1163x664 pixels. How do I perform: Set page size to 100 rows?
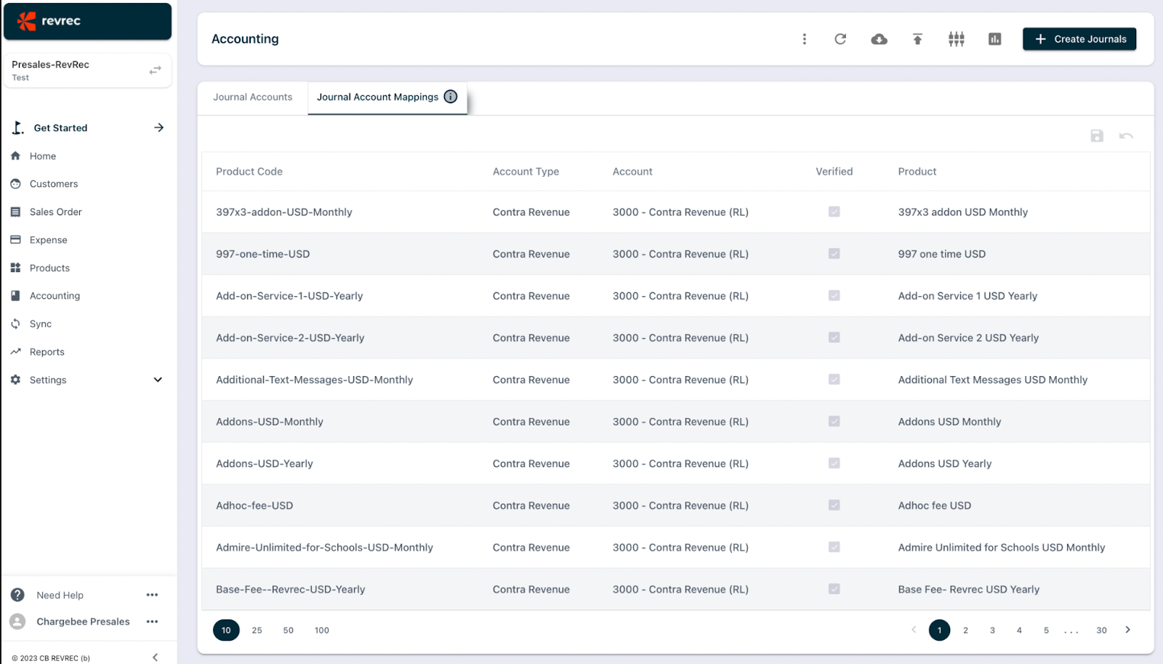click(x=321, y=630)
